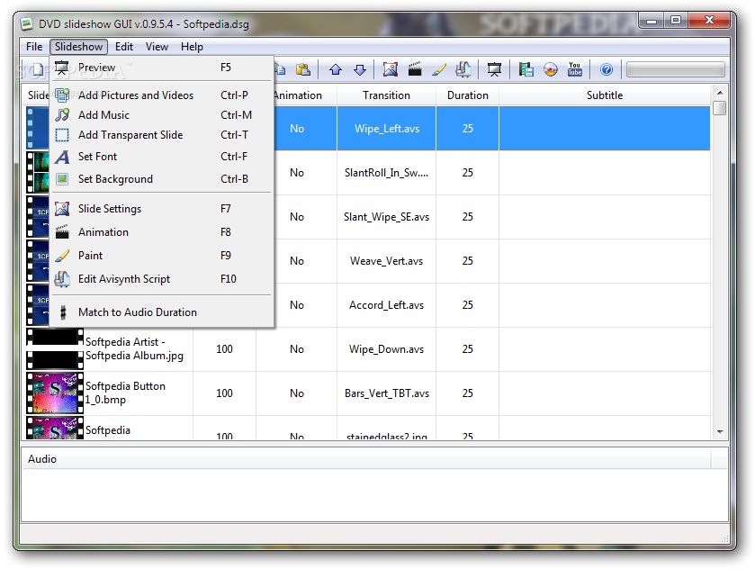Select the Wipe_Left.avs transition cell
Screen dimensions: 755x569
point(387,129)
